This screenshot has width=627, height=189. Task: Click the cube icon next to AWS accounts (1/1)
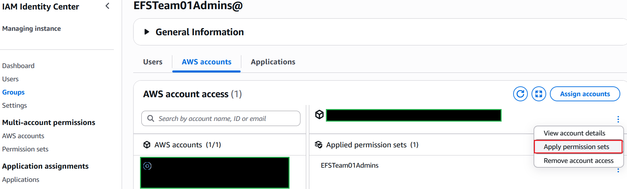coord(147,145)
